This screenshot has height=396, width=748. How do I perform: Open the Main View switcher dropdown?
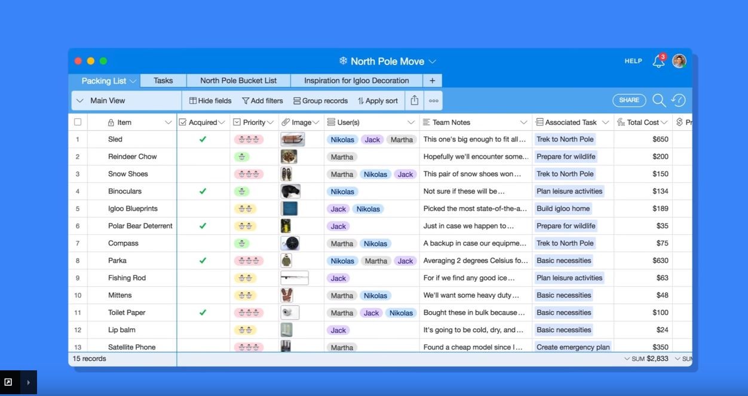(80, 101)
